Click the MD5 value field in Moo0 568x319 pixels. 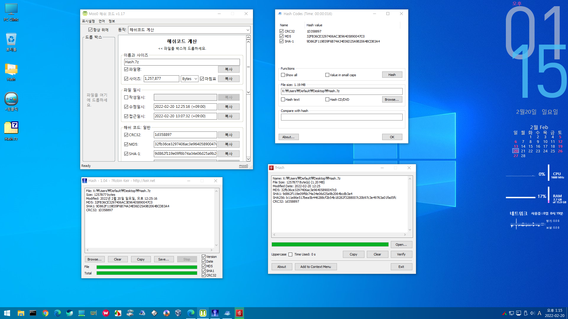tap(185, 144)
